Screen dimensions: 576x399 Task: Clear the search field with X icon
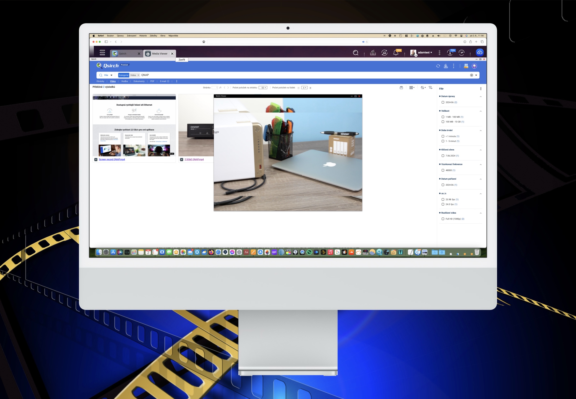pyautogui.click(x=471, y=75)
